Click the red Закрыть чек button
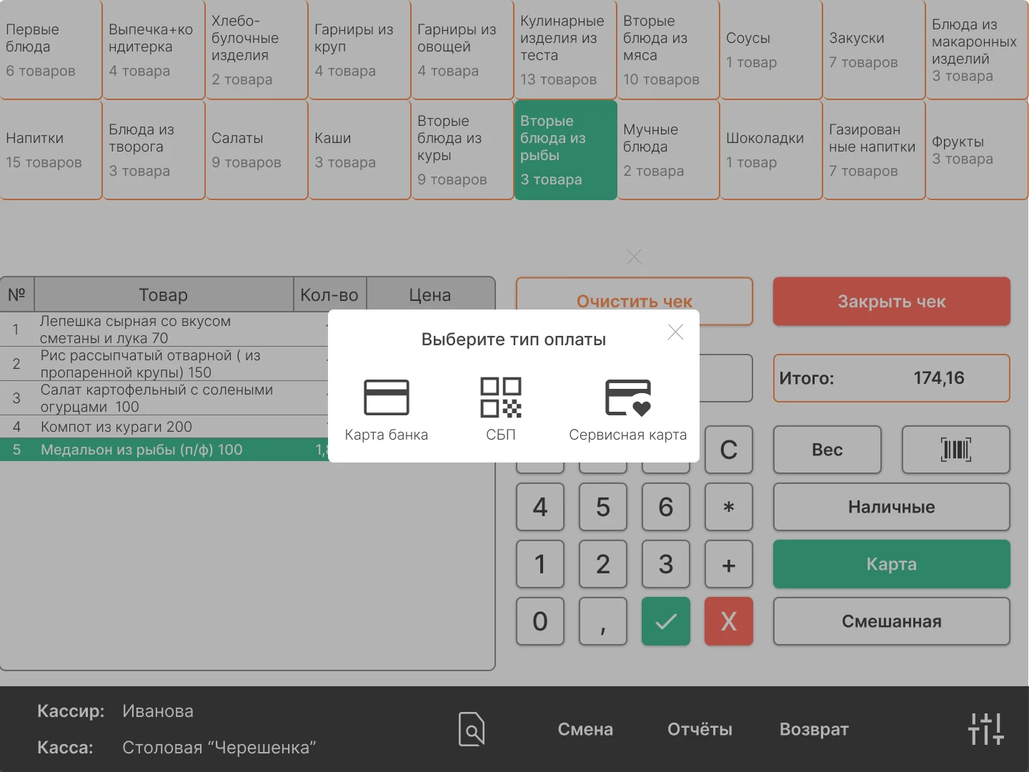This screenshot has width=1029, height=772. coord(892,301)
